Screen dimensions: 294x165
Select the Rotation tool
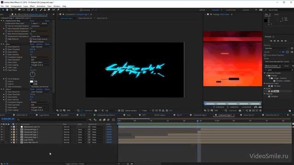16,10
